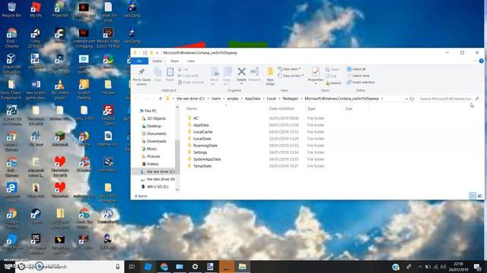Select 3D Objects in navigation pane

click(x=156, y=118)
